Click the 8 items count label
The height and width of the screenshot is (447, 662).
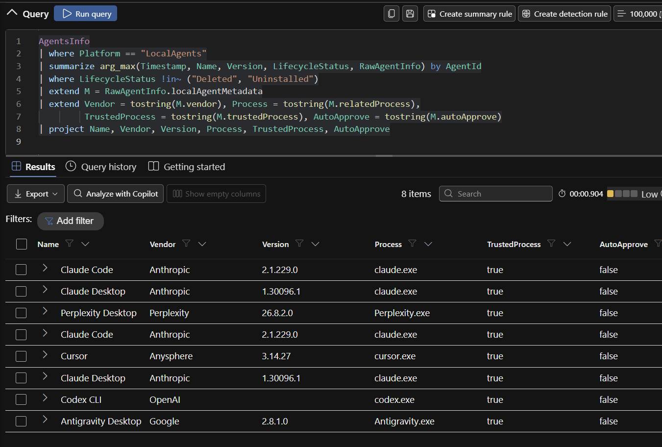[416, 194]
